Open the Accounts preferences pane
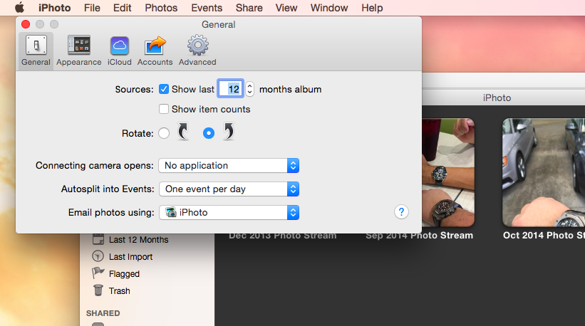 pos(155,51)
